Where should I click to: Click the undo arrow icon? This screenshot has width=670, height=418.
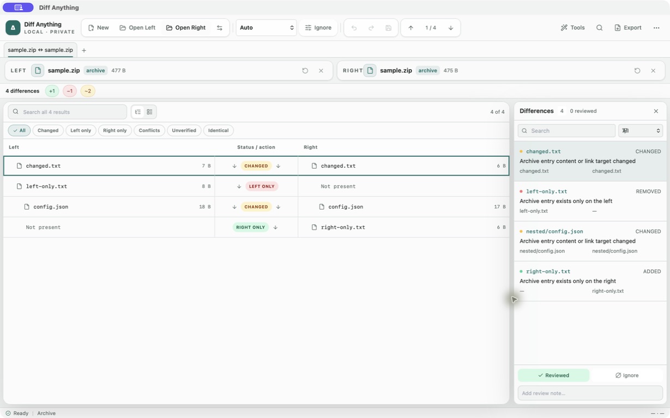coord(354,28)
